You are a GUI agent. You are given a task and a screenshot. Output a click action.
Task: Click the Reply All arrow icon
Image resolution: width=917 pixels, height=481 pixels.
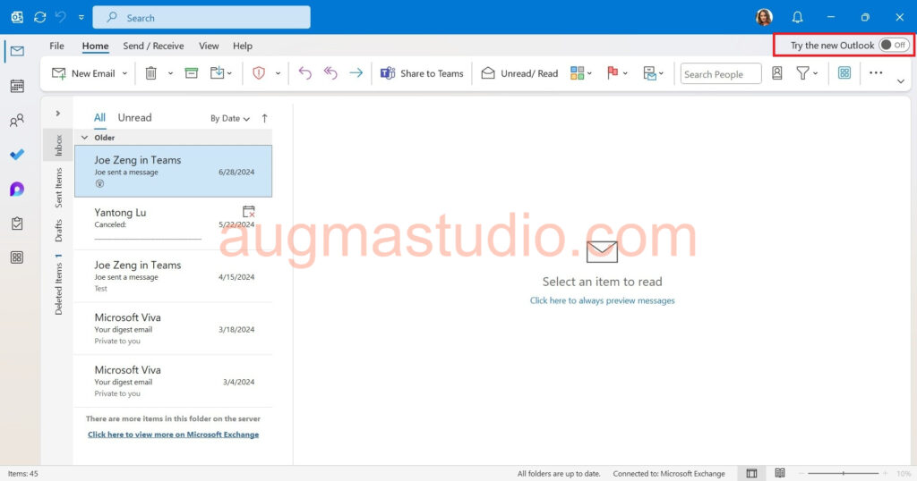pyautogui.click(x=330, y=73)
